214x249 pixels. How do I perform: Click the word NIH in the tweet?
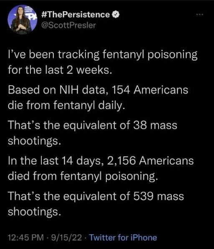tap(69, 90)
